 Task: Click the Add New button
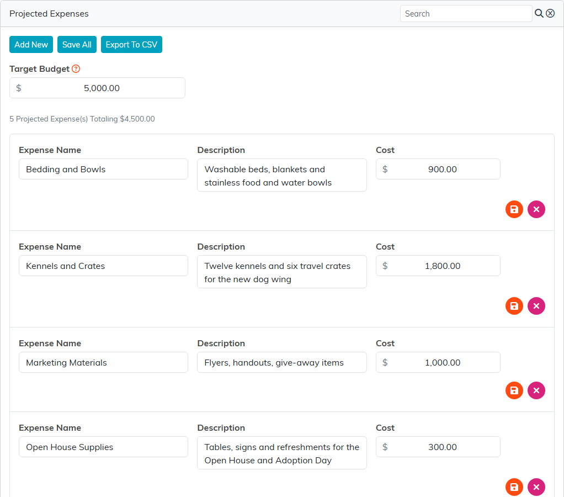31,45
